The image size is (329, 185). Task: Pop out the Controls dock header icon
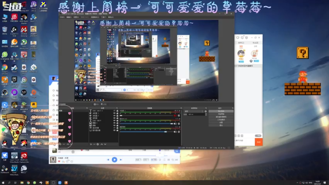click(232, 108)
